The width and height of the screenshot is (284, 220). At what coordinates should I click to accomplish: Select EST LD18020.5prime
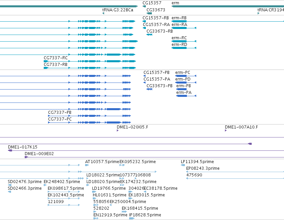pyautogui.click(x=103, y=182)
